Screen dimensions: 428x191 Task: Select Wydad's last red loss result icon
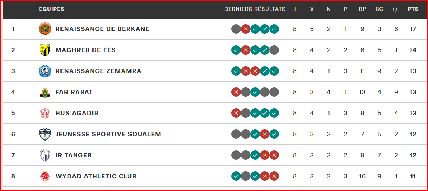click(274, 176)
